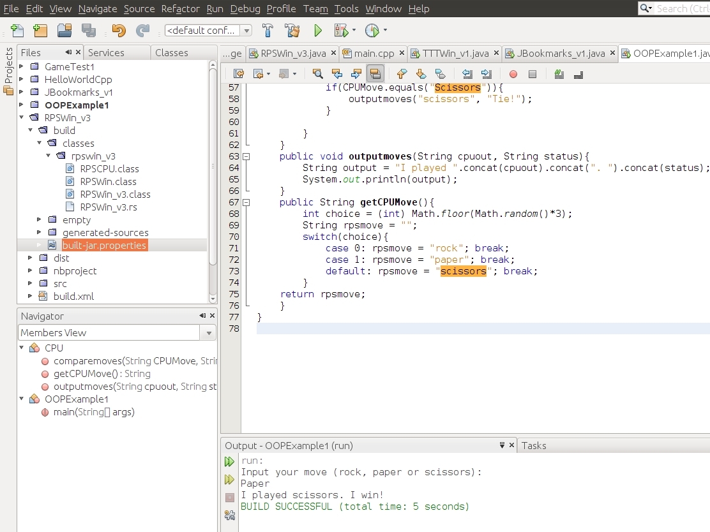Expand the src folder in Projects
The image size is (710, 532).
(29, 283)
